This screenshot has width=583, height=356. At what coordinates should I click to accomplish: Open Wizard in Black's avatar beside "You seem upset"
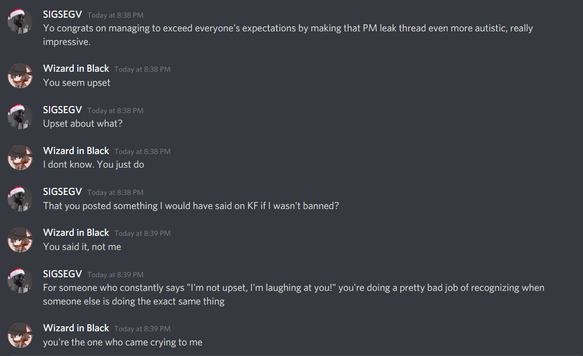20,76
